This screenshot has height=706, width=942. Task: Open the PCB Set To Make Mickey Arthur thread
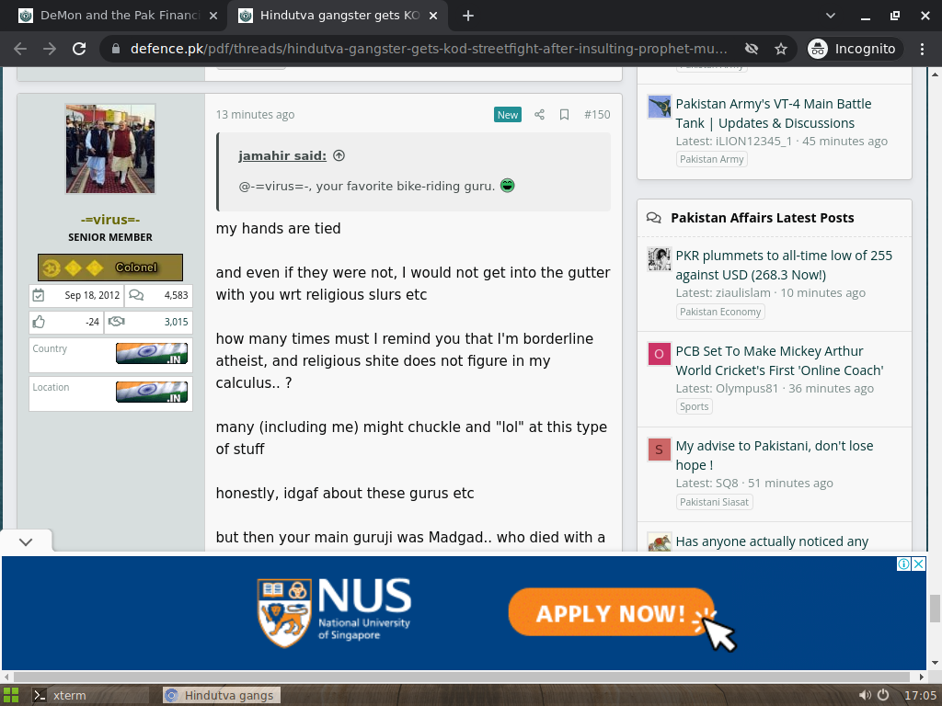click(779, 360)
